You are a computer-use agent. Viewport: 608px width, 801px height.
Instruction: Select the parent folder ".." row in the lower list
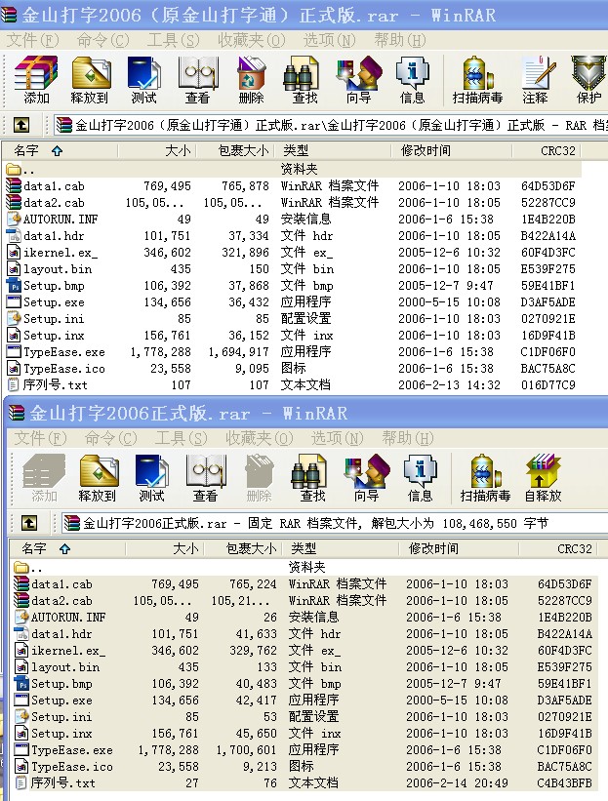pyautogui.click(x=304, y=567)
